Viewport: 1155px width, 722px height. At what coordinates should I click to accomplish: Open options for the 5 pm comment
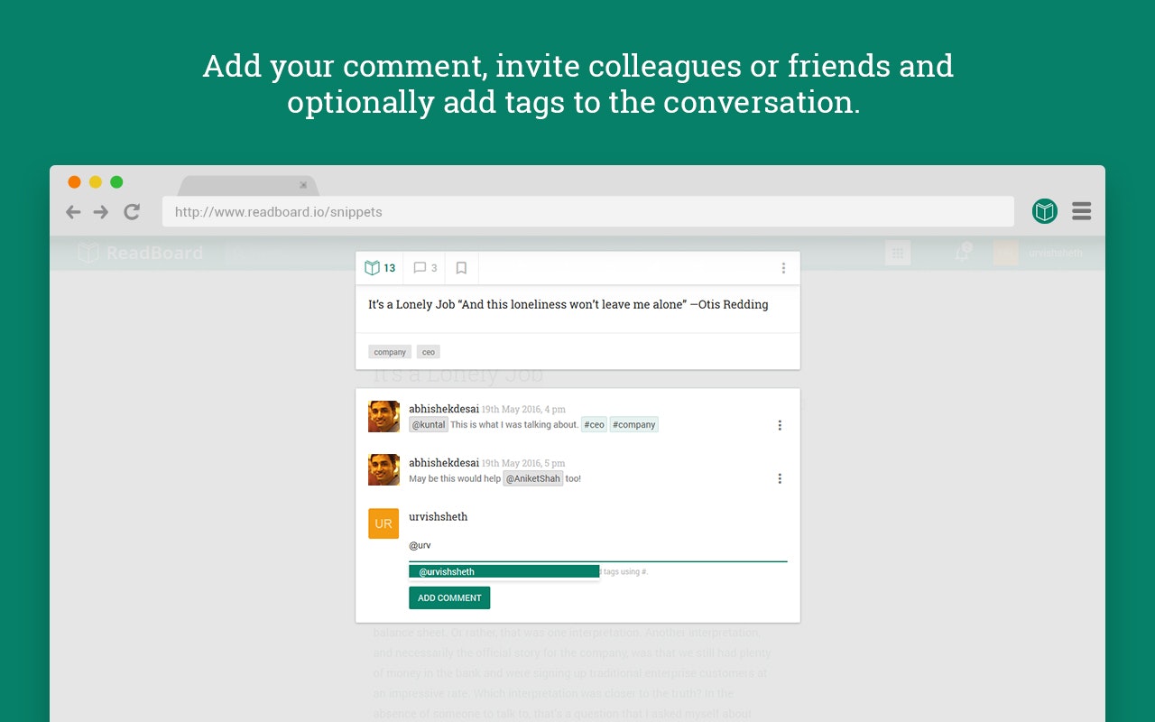tap(780, 478)
